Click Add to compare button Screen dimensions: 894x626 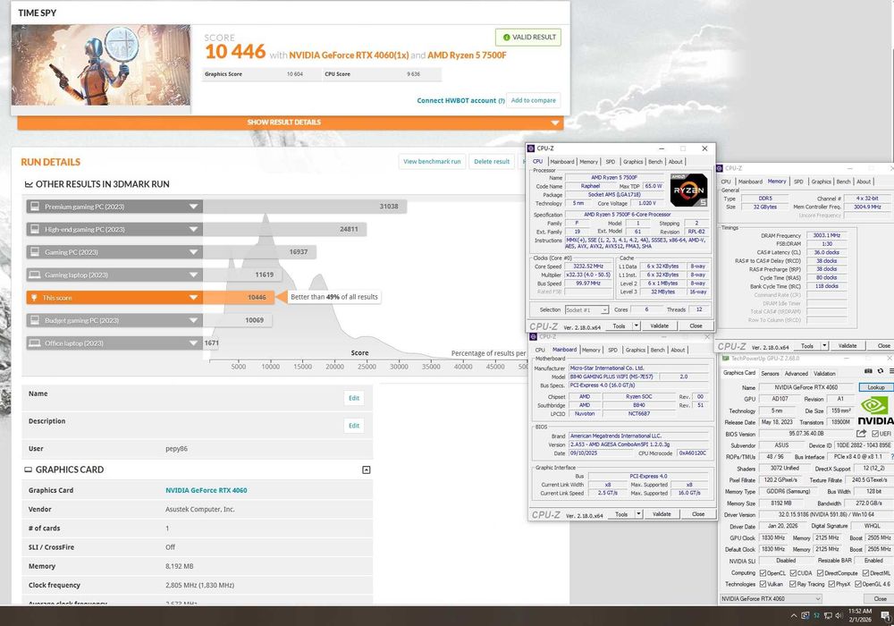click(x=533, y=100)
